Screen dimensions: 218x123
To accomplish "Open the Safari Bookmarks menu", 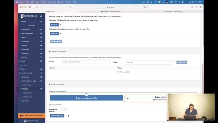I will pyautogui.click(x=52, y=2).
